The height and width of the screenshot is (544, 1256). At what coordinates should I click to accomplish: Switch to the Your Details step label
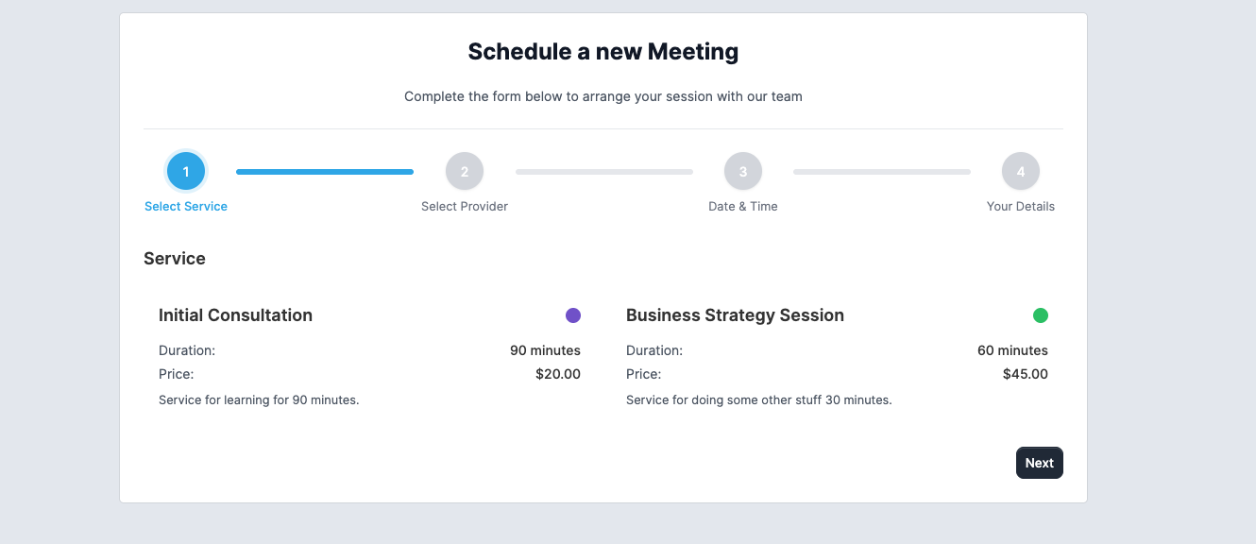[x=1021, y=206]
